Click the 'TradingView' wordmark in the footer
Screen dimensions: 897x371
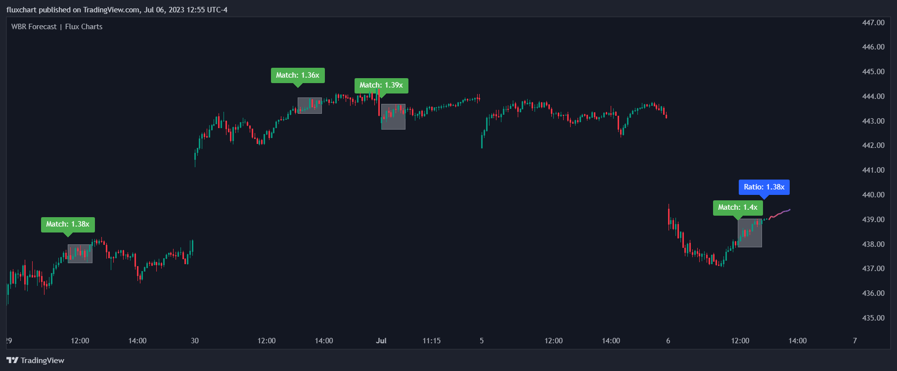[x=43, y=360]
